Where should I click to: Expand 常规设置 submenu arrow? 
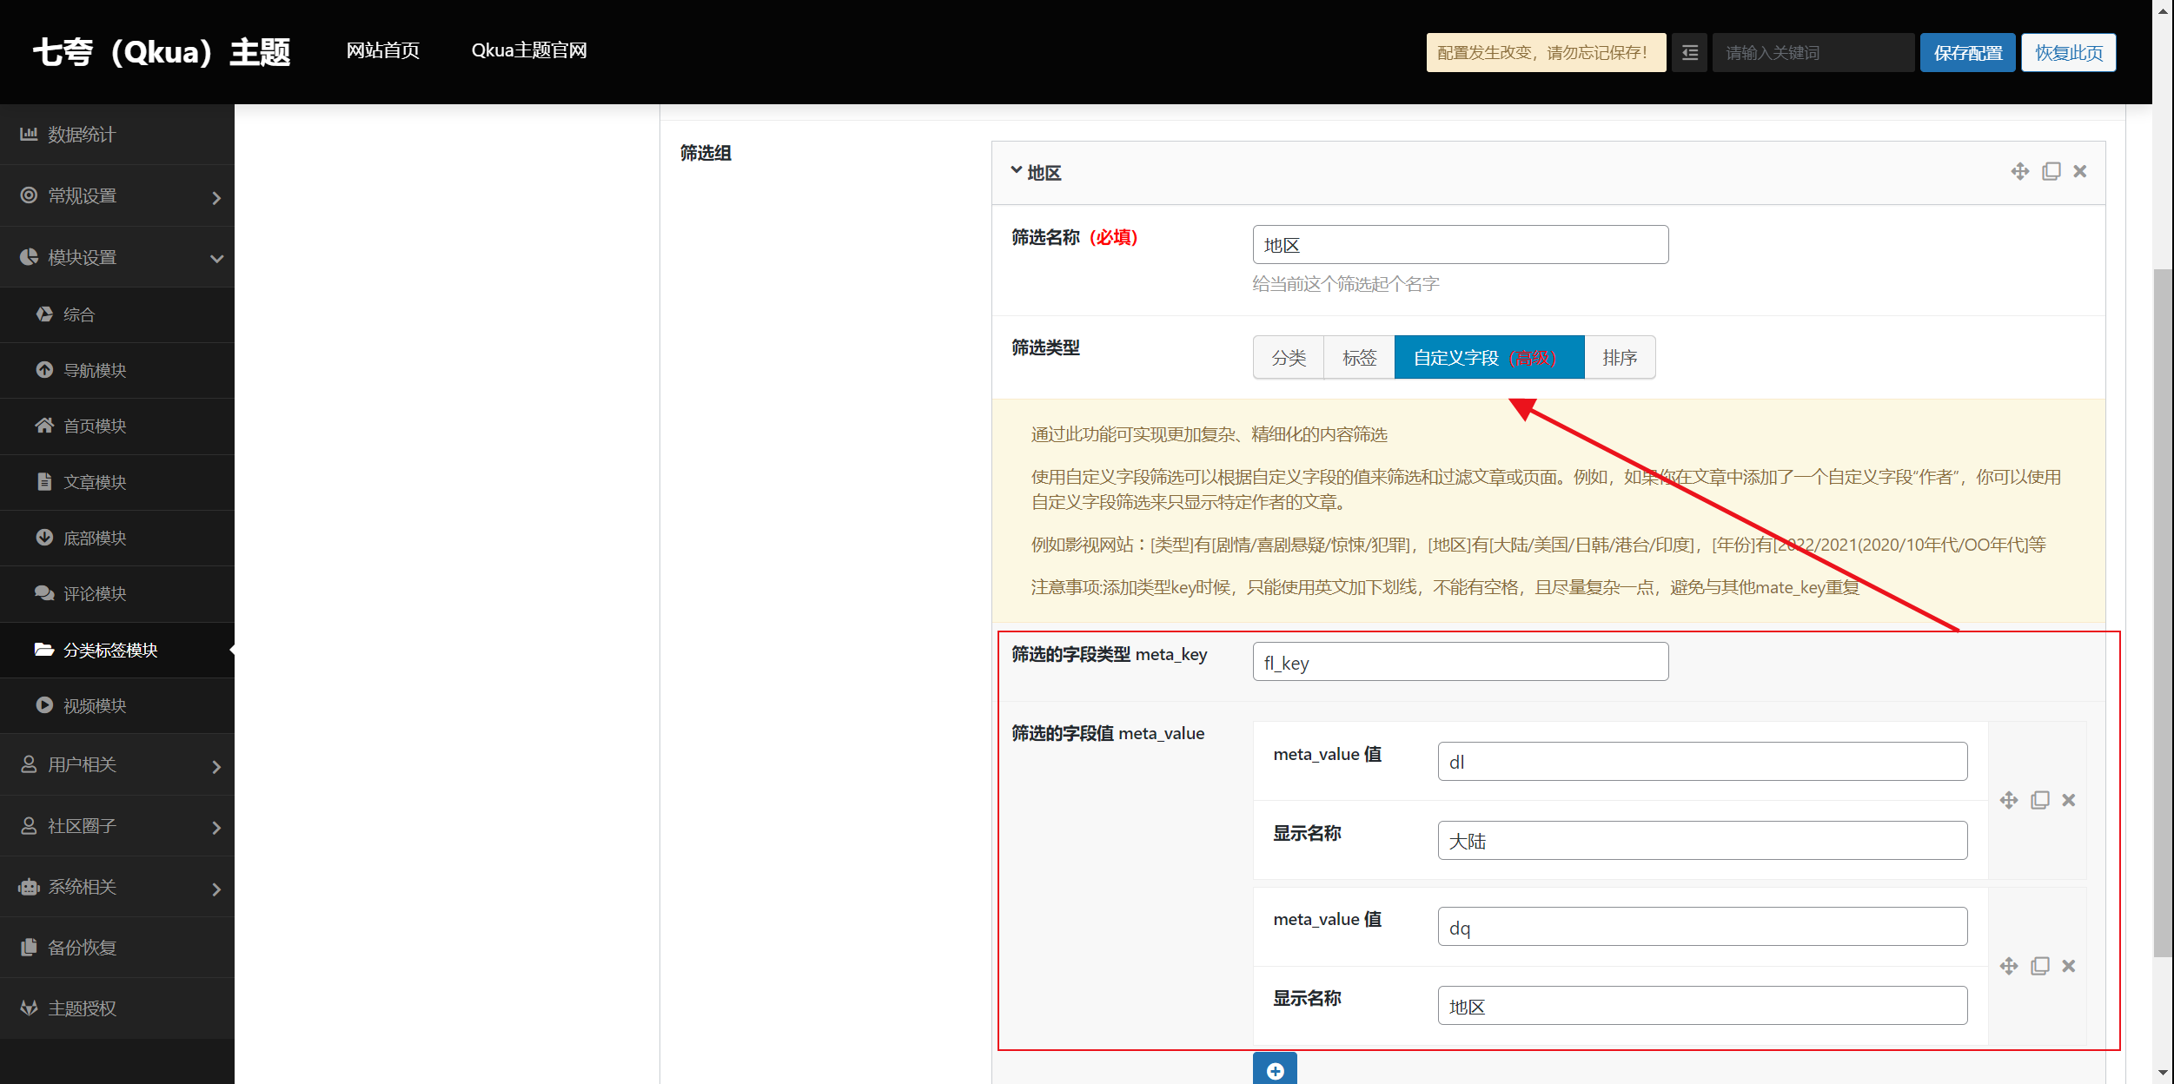pyautogui.click(x=216, y=198)
